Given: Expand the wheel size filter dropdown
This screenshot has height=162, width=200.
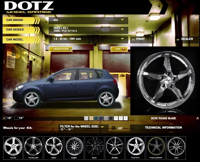Looking at the screenshot, I should click(84, 128).
